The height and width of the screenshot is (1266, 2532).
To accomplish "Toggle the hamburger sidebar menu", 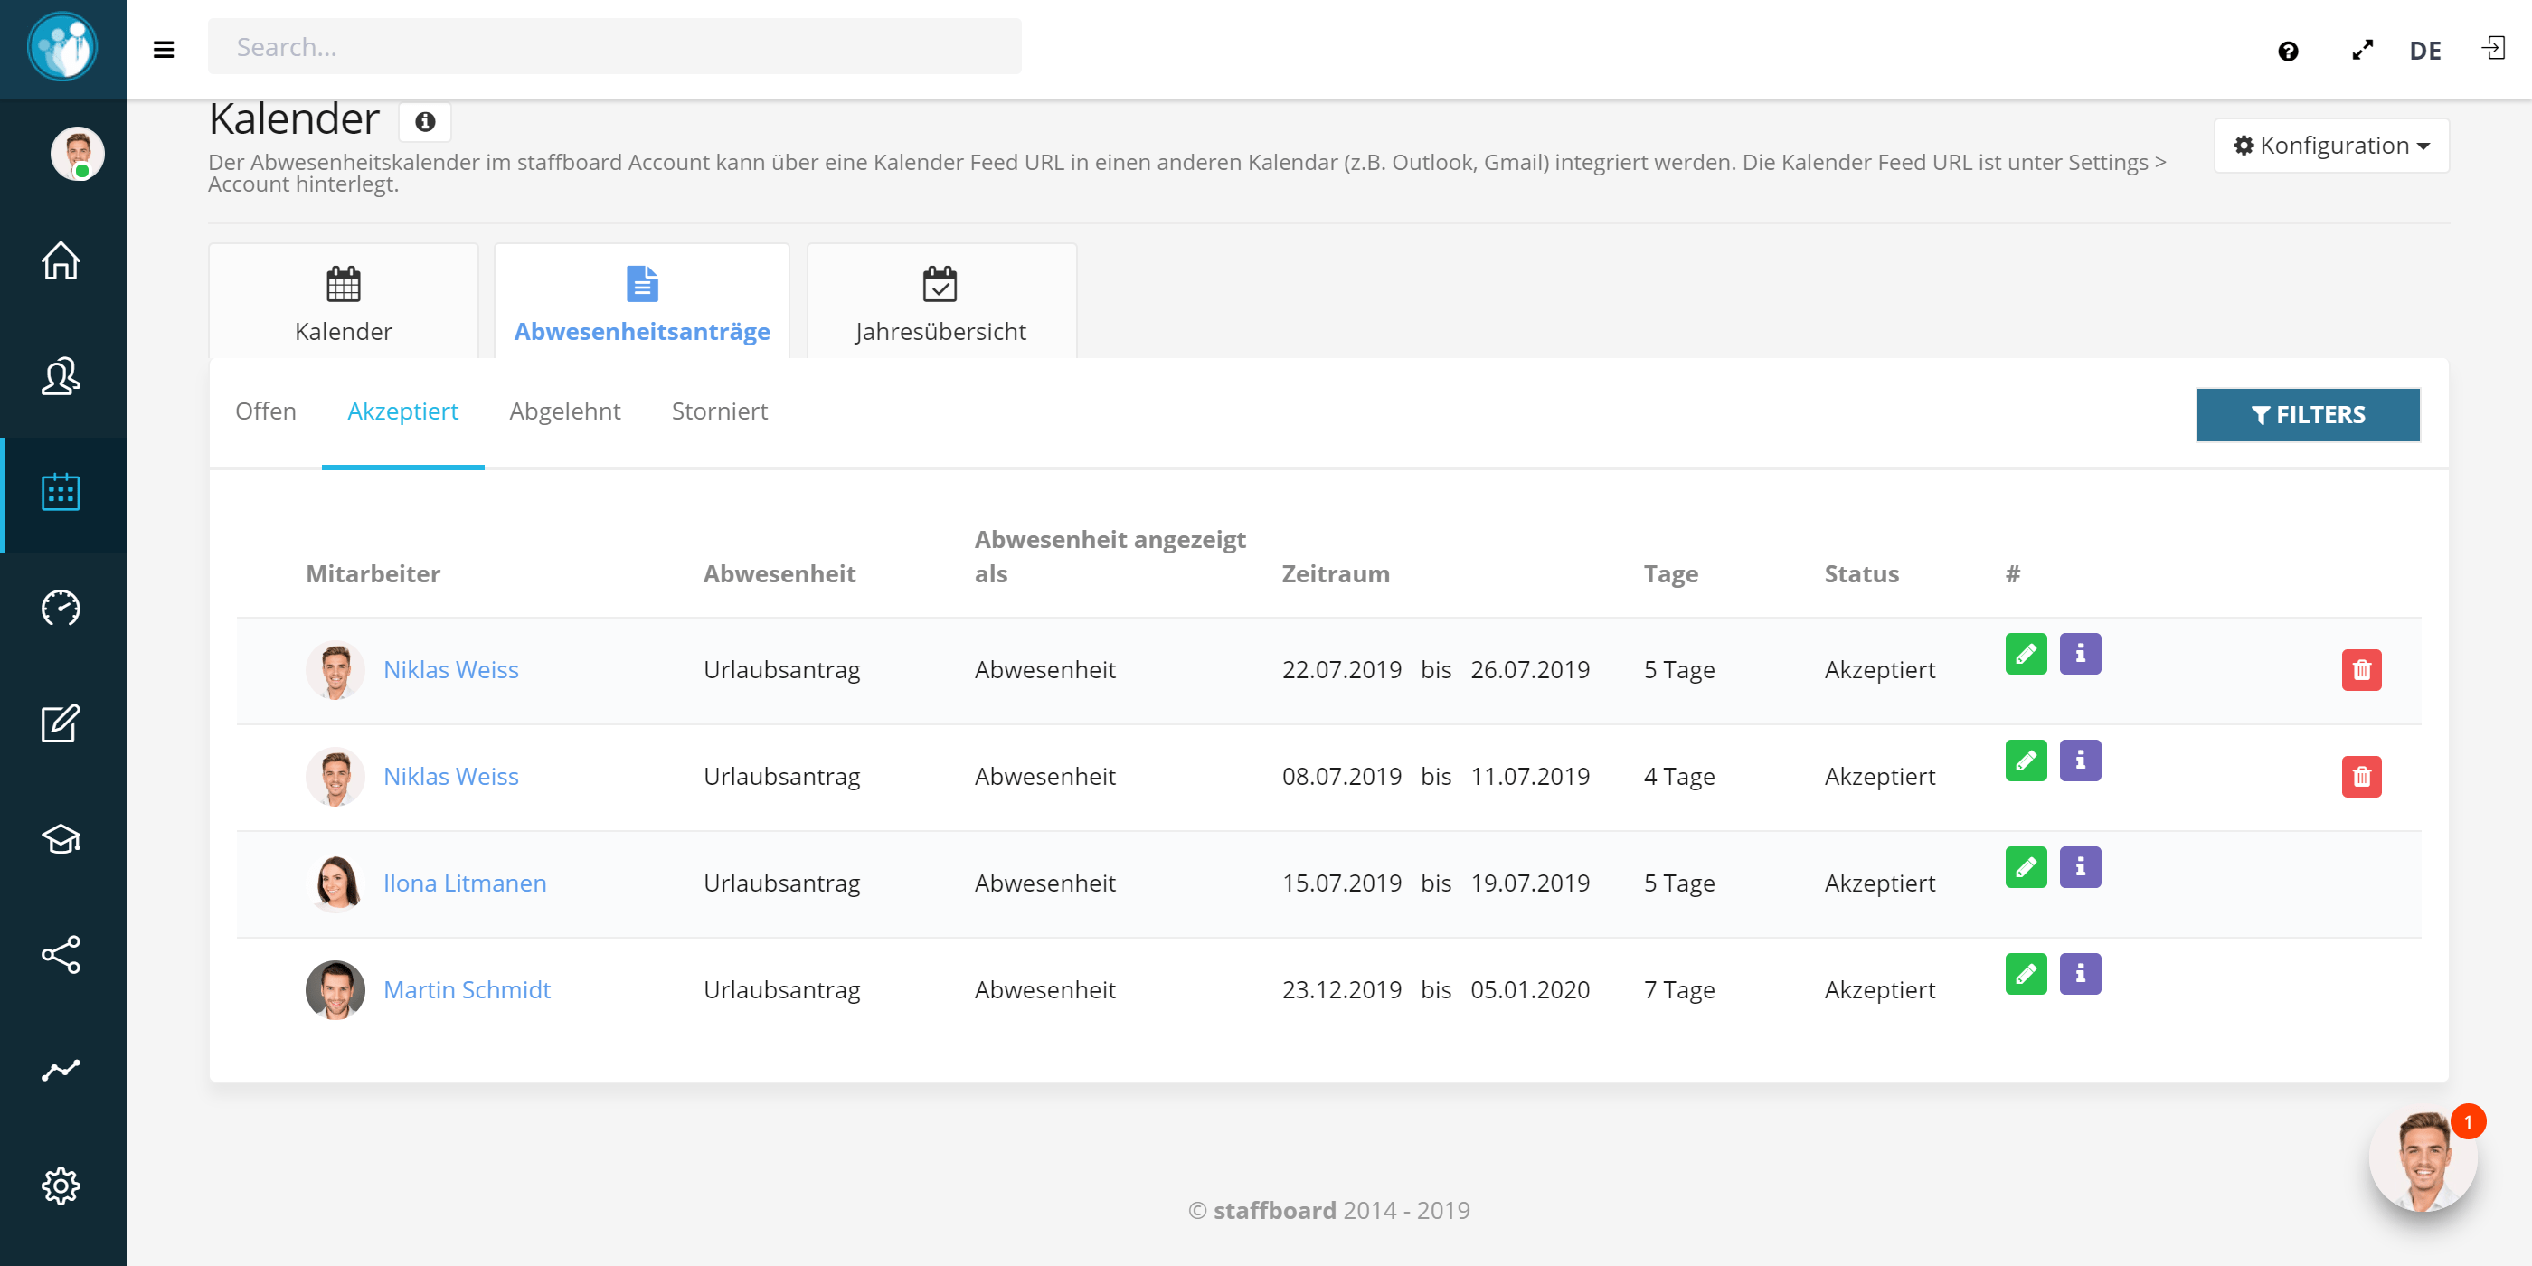I will pos(165,49).
